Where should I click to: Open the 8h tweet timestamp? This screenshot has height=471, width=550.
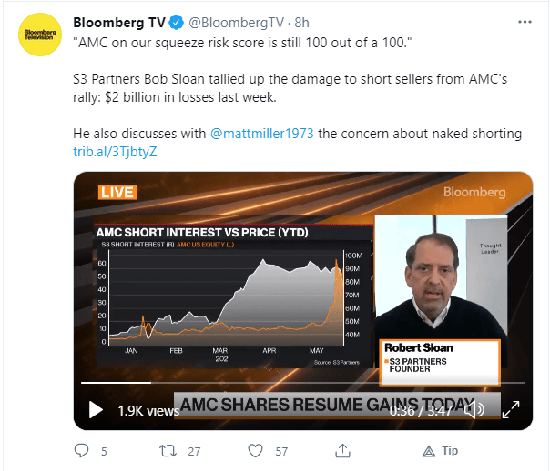(x=301, y=23)
